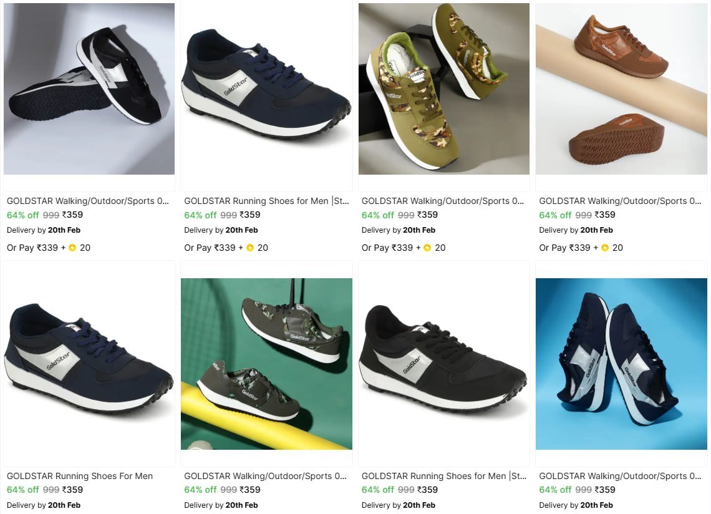The image size is (711, 514).
Task: Click "Or Pay ₹339" under the top-row navy shoe
Action: click(x=210, y=248)
